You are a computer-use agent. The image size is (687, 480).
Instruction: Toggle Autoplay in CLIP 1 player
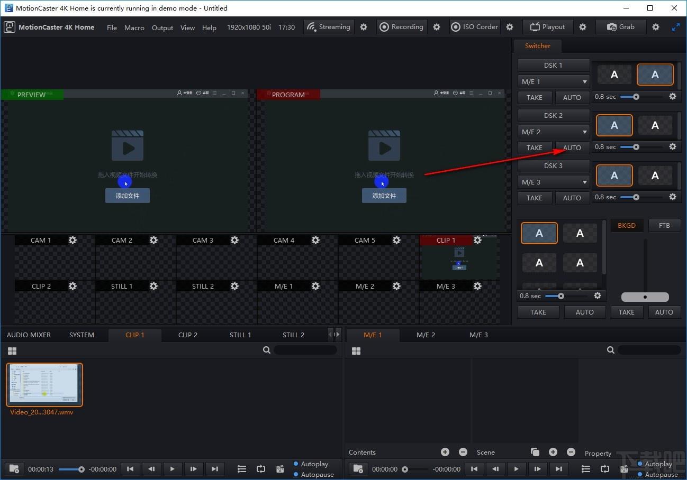pyautogui.click(x=311, y=464)
